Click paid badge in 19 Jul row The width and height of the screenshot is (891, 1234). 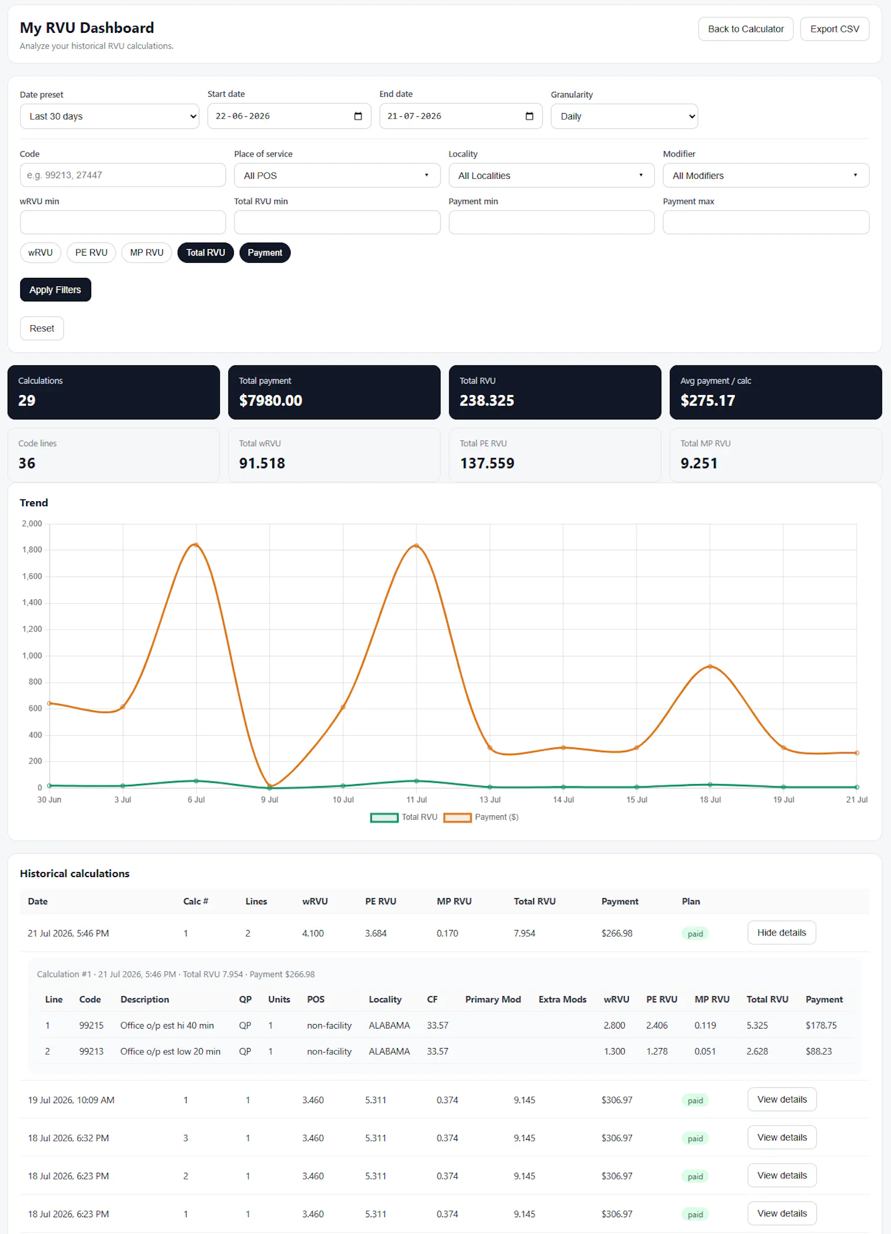(x=695, y=1100)
